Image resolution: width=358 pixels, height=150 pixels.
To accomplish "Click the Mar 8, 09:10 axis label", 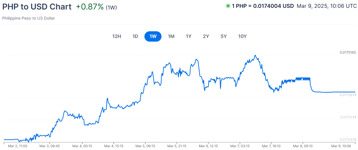I will 303,146.
